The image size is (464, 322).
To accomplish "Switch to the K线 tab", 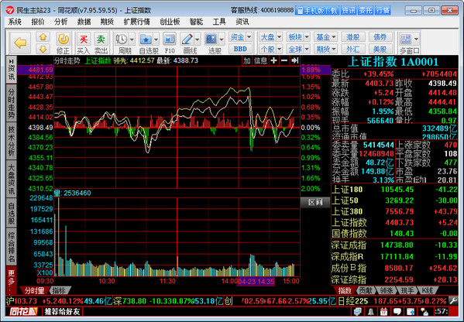I will 428,291.
